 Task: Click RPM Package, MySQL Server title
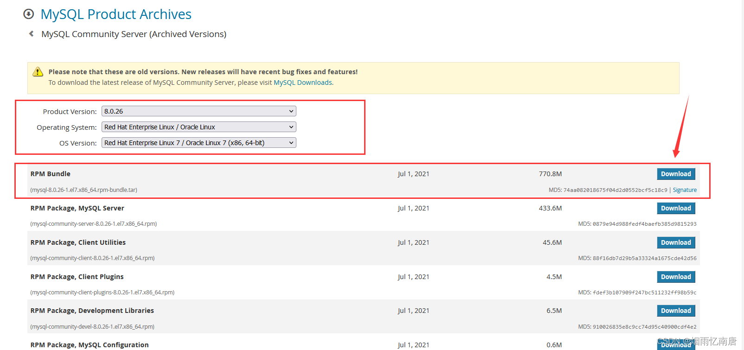(x=77, y=208)
